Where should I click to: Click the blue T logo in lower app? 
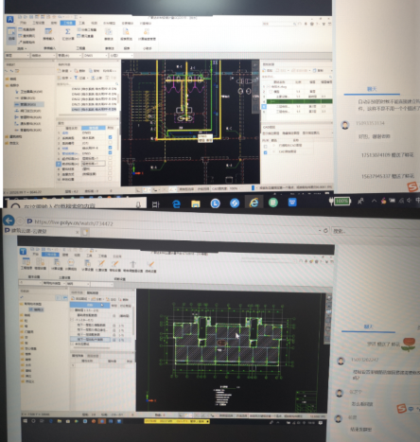point(23,251)
